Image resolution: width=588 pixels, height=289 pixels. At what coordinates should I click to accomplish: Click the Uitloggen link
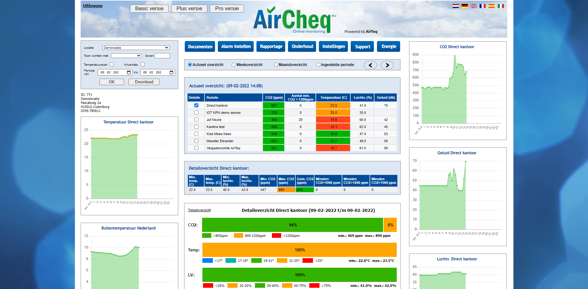click(92, 6)
